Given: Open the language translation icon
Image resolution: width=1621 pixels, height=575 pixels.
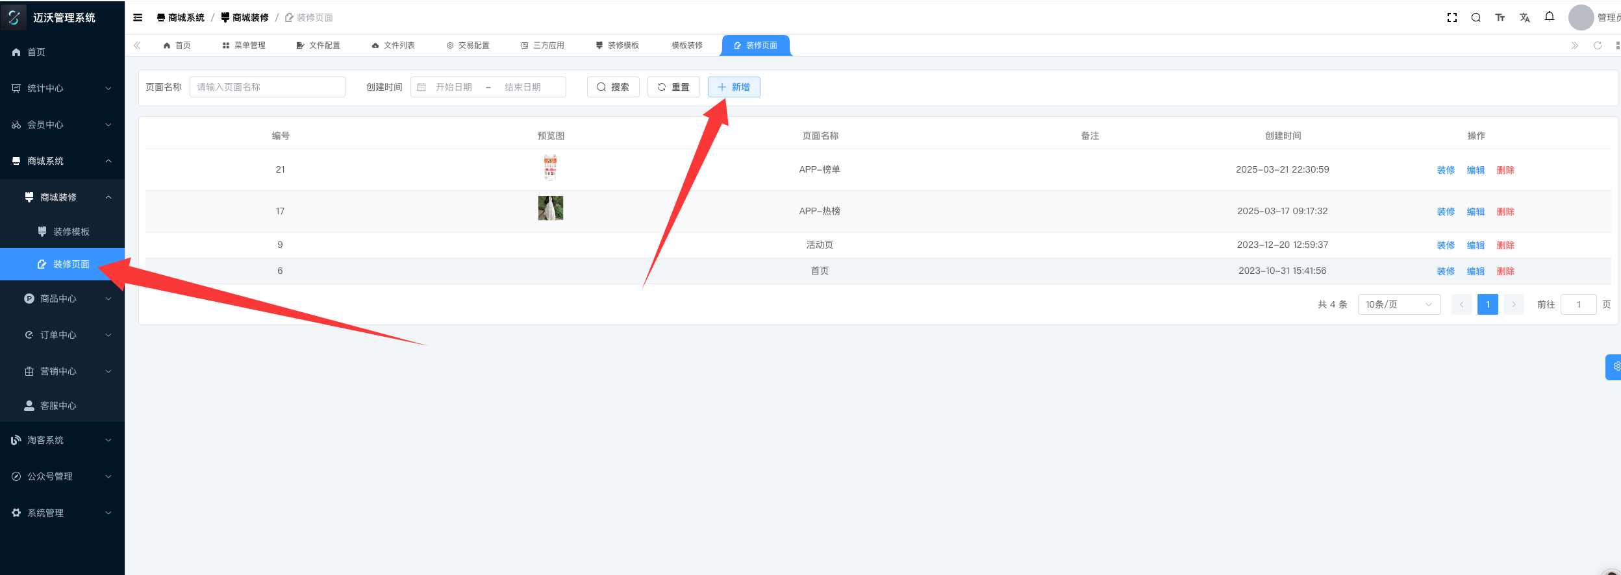Looking at the screenshot, I should coord(1525,18).
